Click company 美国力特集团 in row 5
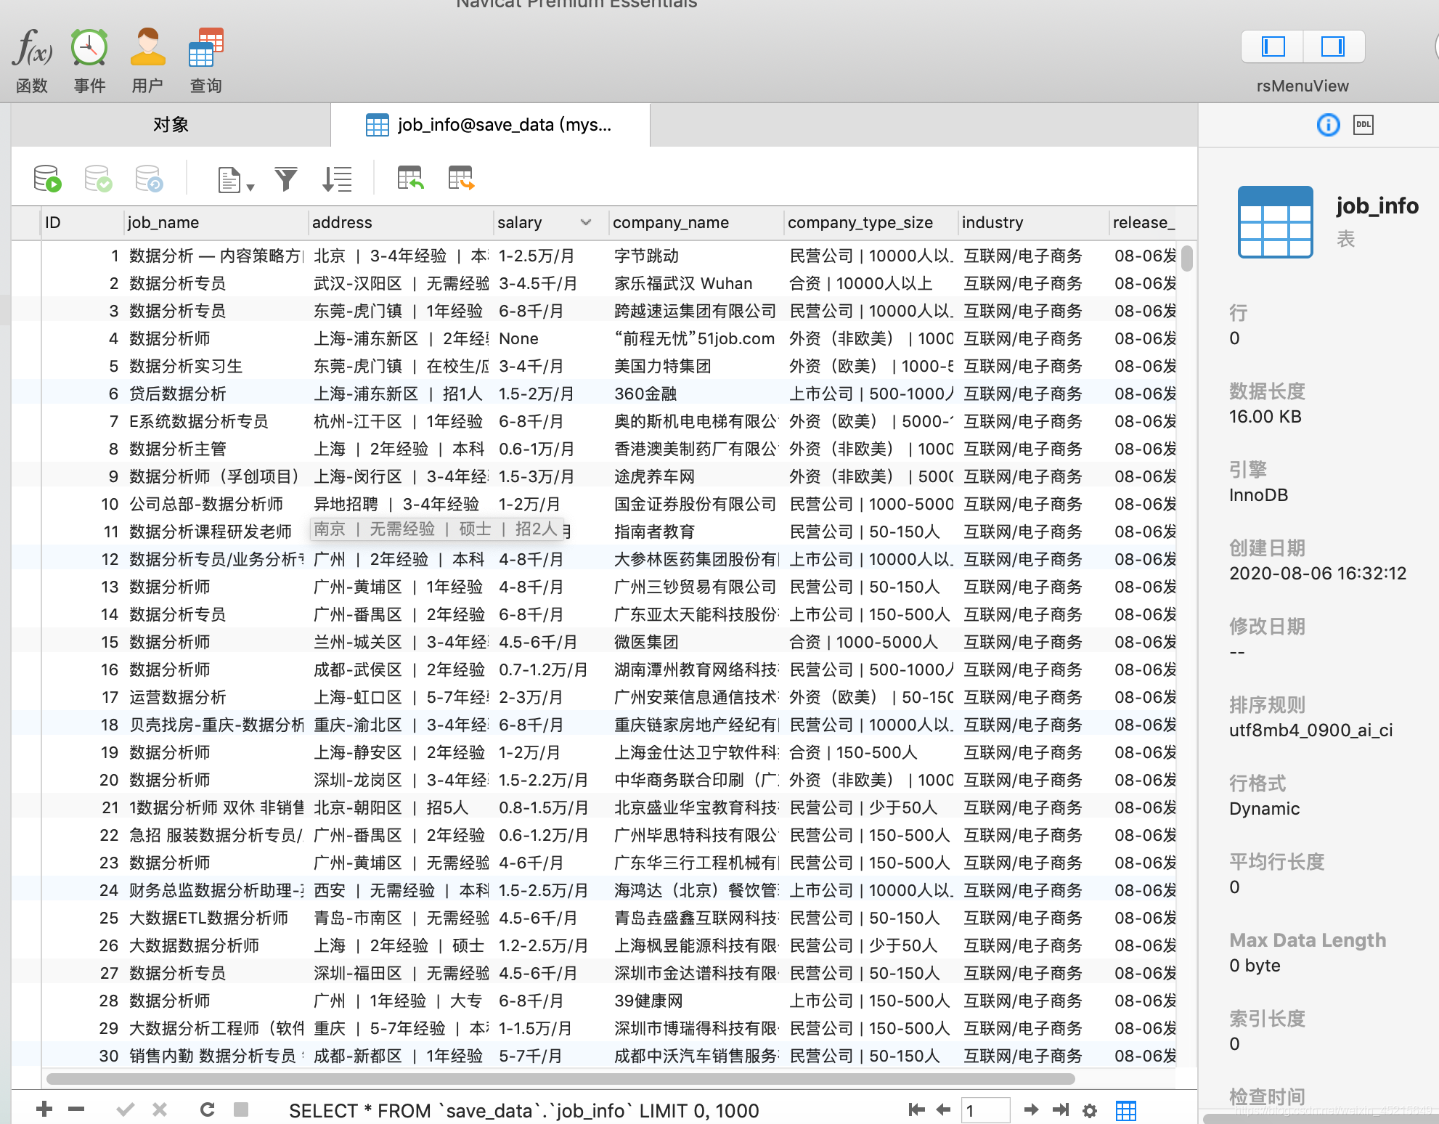 (662, 366)
